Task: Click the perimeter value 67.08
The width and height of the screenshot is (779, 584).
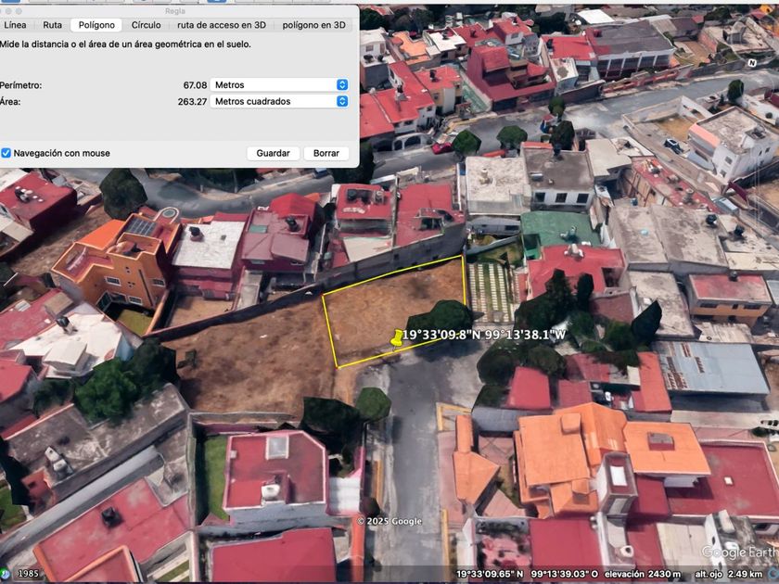Action: click(x=195, y=85)
